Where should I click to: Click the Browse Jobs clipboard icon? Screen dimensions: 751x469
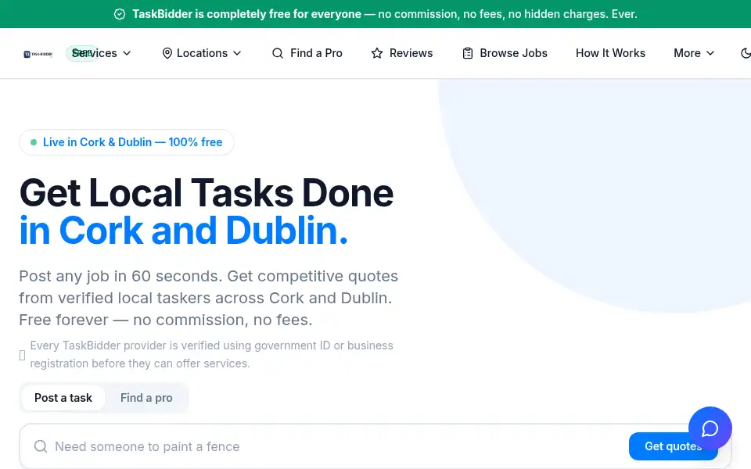468,53
